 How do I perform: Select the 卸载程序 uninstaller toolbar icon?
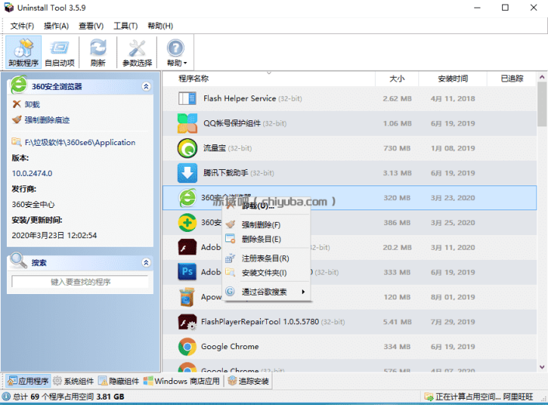pyautogui.click(x=23, y=52)
